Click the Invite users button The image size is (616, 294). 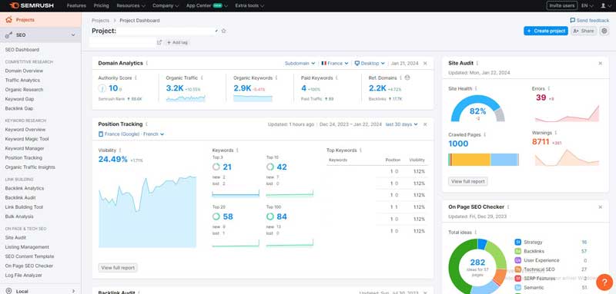[x=562, y=6]
